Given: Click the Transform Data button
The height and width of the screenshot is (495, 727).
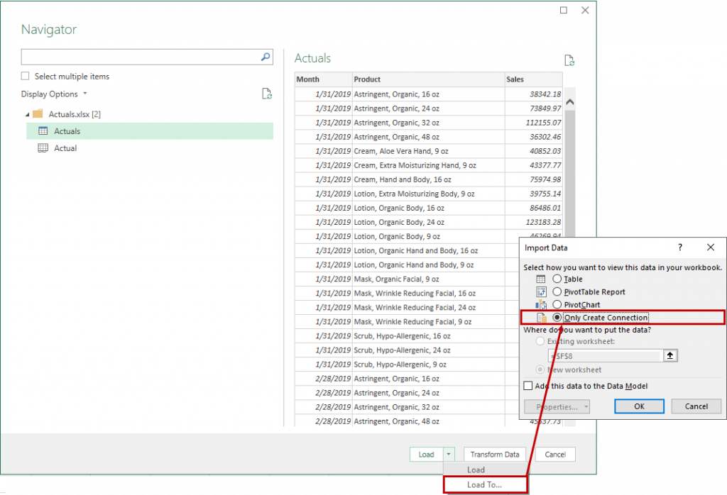Looking at the screenshot, I should (494, 455).
